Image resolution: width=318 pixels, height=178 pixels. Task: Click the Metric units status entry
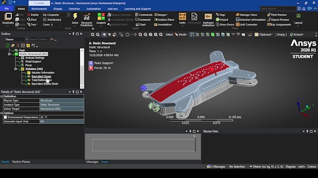(266, 167)
